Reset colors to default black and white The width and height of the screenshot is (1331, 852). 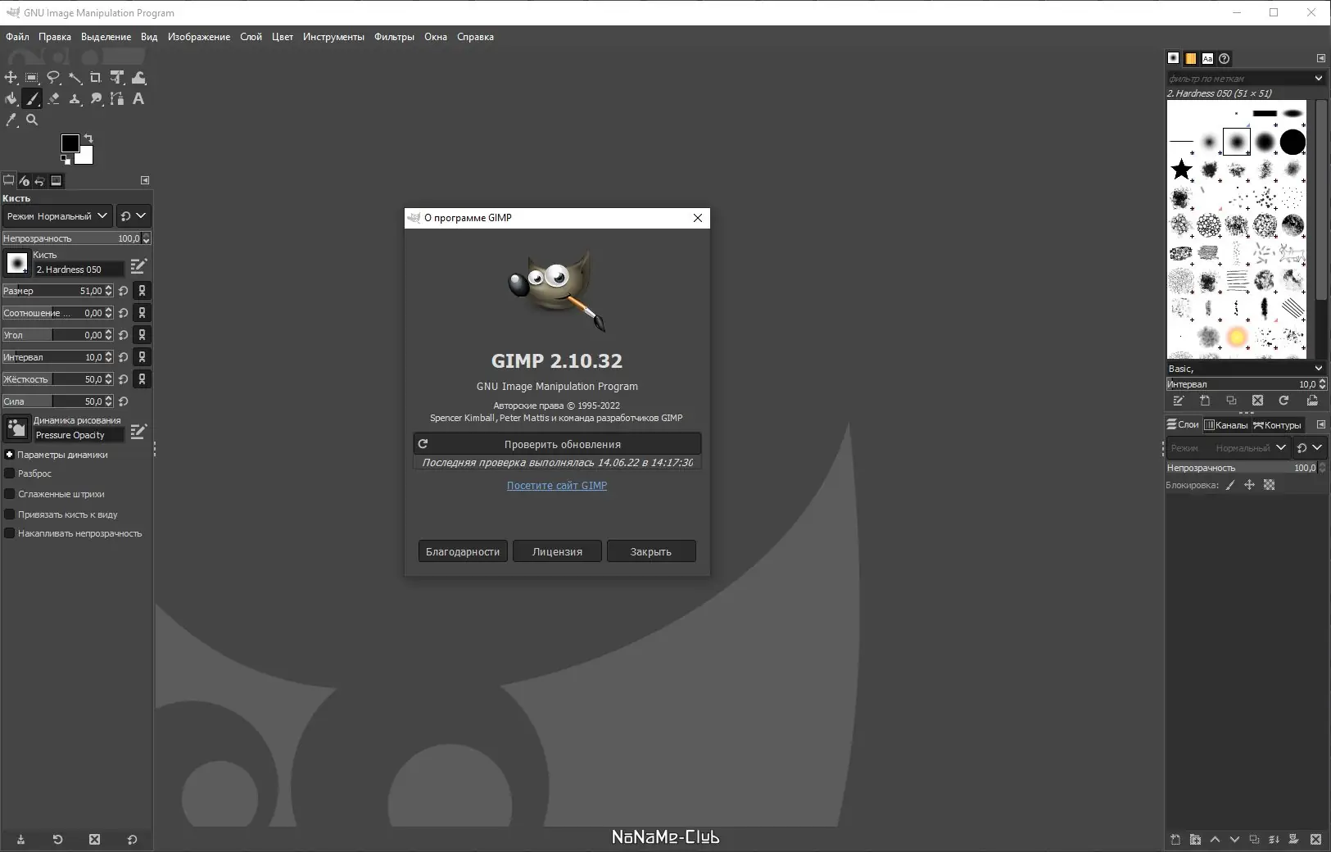66,160
